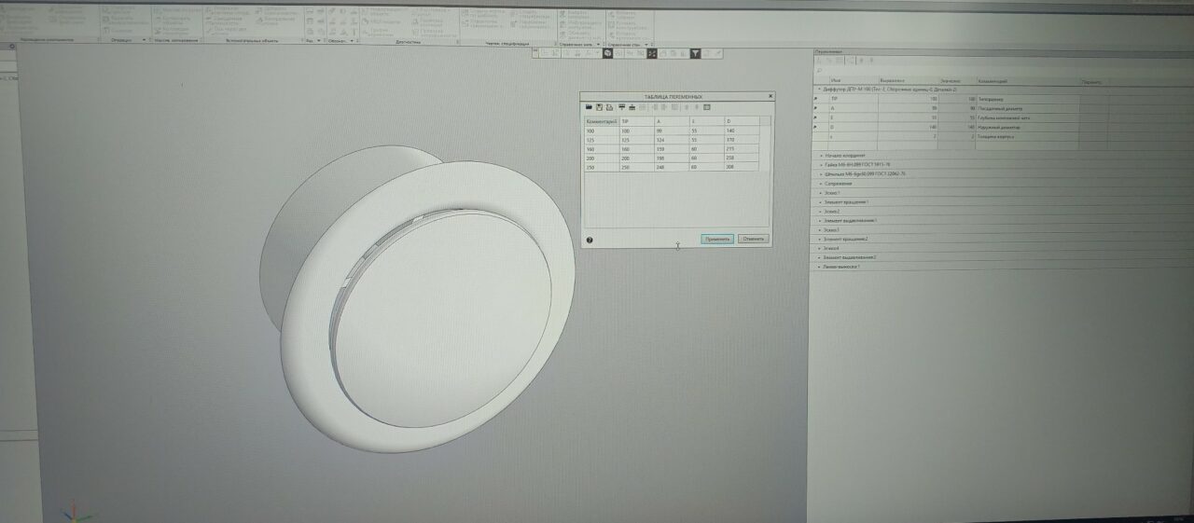Select the 3D cube orientation icon in view toolbar

[x=607, y=53]
